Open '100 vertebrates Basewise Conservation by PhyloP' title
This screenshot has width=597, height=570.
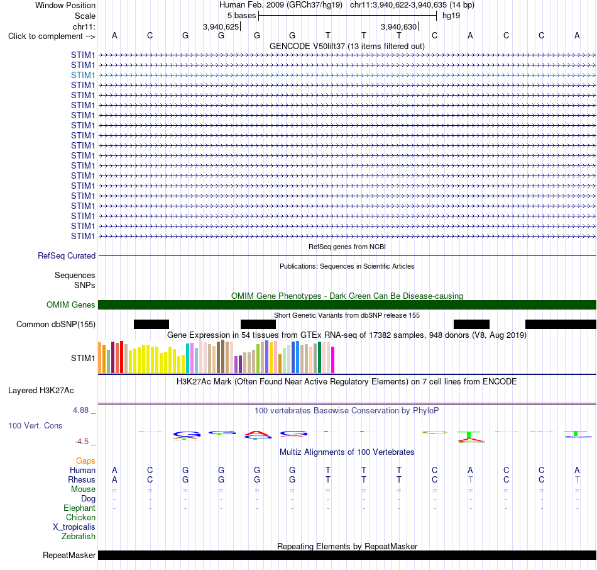(347, 411)
